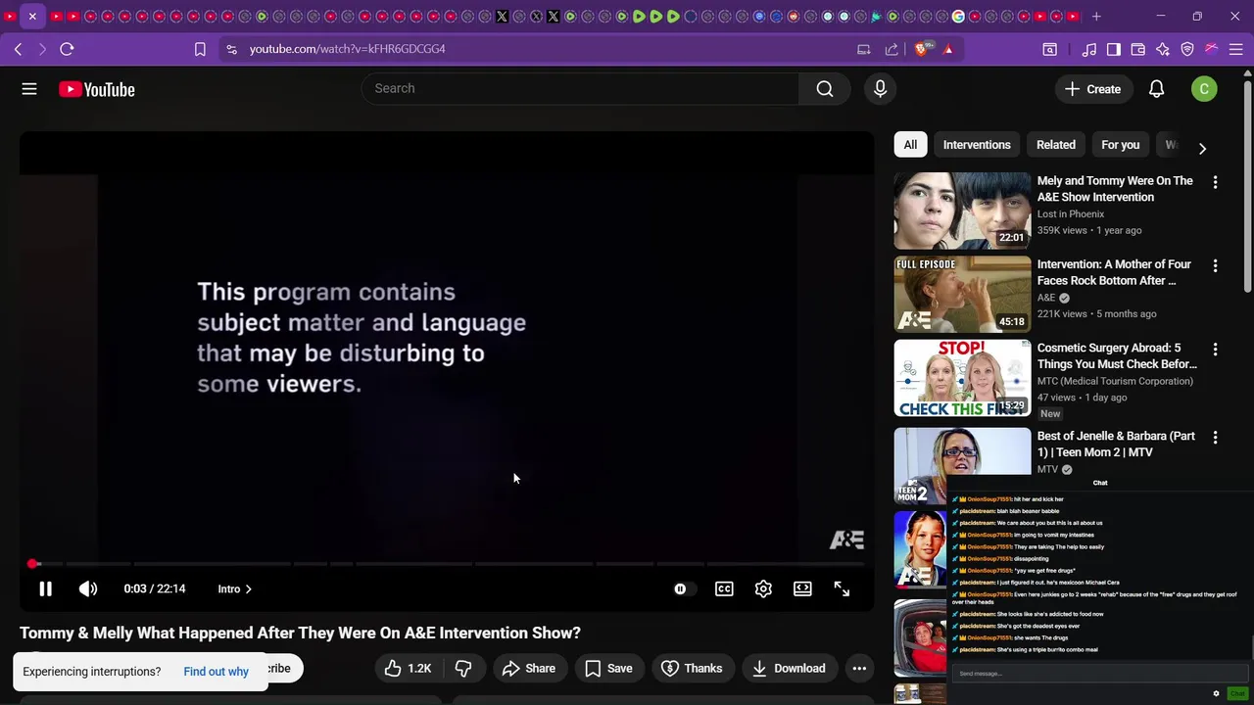Go back in the browser
Viewport: 1254px width, 705px height.
point(18,49)
